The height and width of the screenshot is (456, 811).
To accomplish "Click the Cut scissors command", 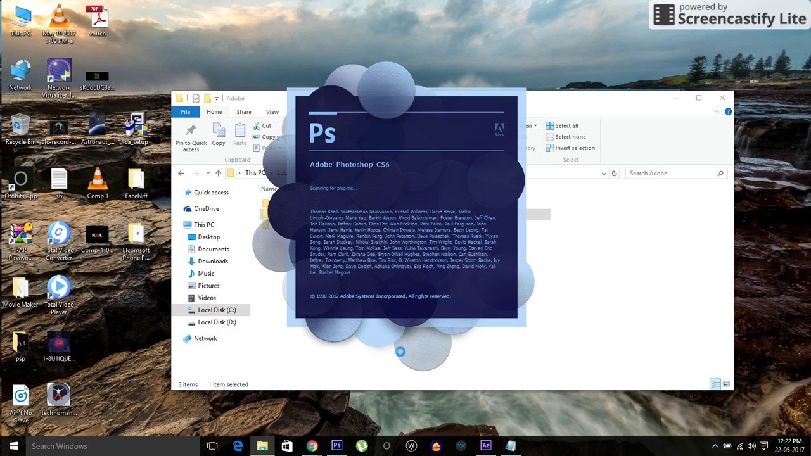I will pyautogui.click(x=262, y=126).
